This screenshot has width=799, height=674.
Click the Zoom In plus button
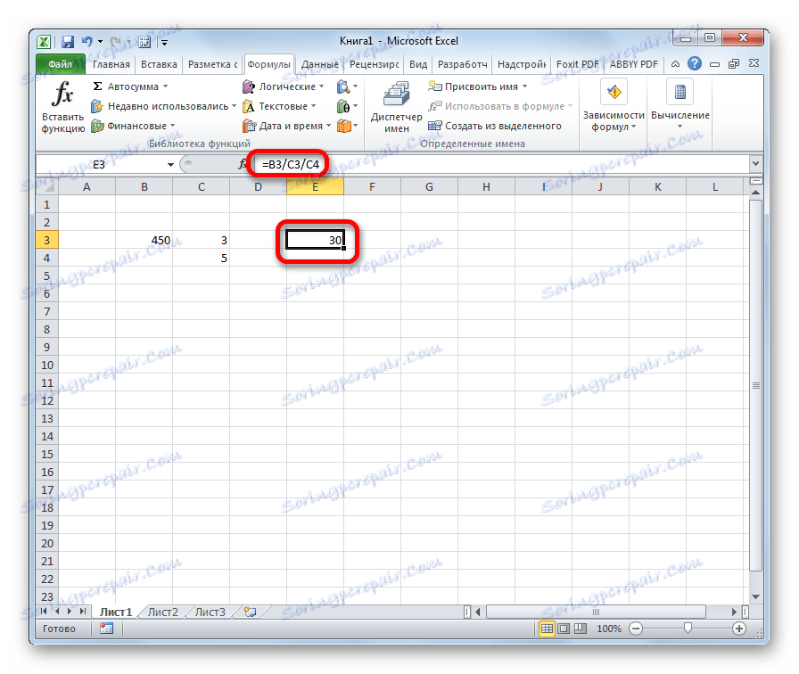(x=739, y=629)
